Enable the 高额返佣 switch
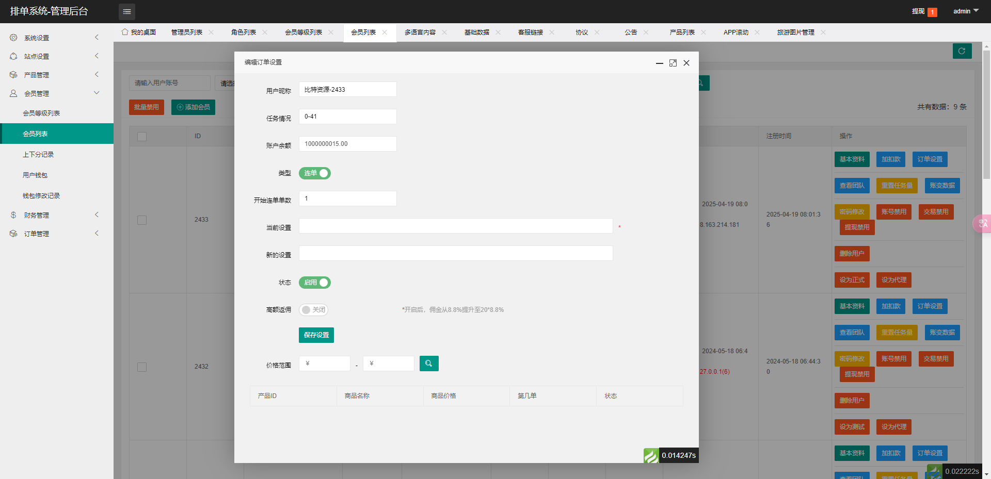Viewport: 991px width, 479px height. (x=313, y=310)
